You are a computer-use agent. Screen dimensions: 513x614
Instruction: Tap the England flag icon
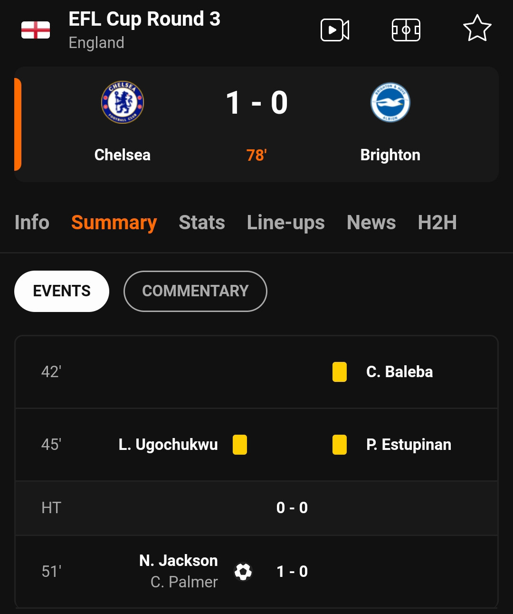point(36,30)
